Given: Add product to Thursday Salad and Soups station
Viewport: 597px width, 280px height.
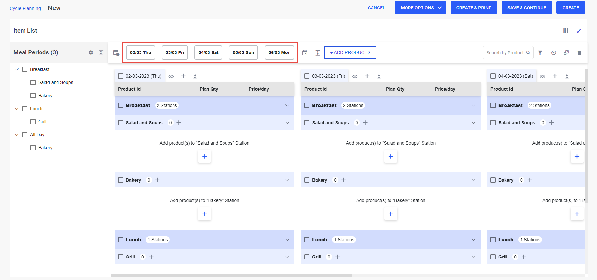Looking at the screenshot, I should pyautogui.click(x=205, y=156).
